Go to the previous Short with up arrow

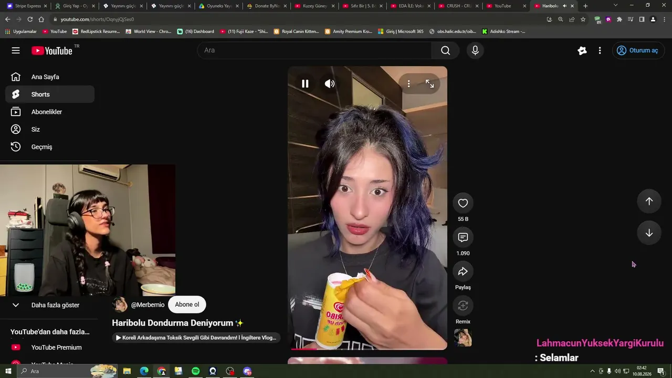click(x=649, y=201)
